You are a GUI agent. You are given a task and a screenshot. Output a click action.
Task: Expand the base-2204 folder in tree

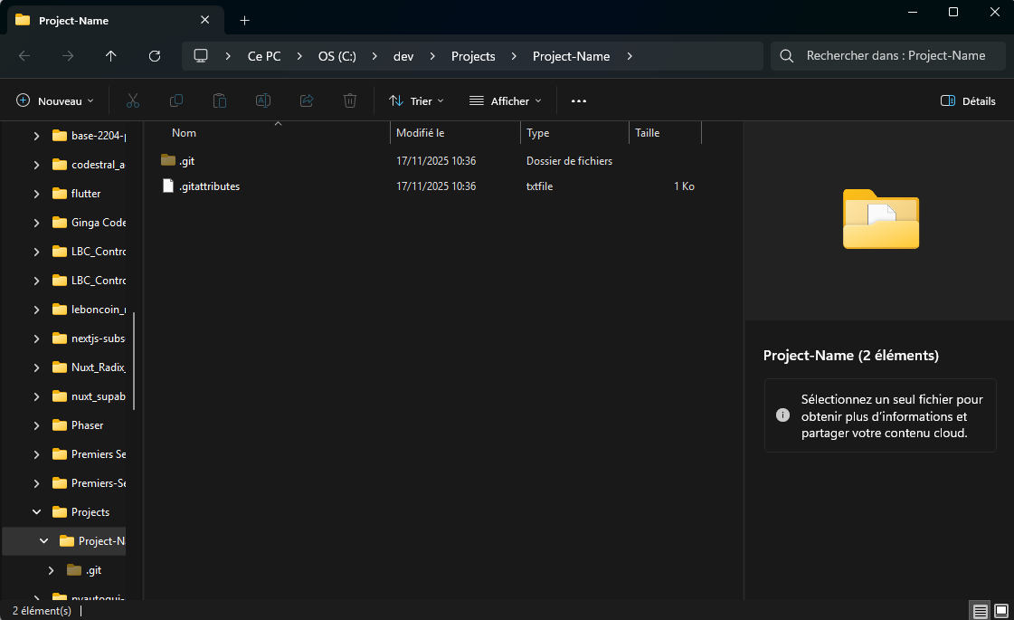(36, 136)
